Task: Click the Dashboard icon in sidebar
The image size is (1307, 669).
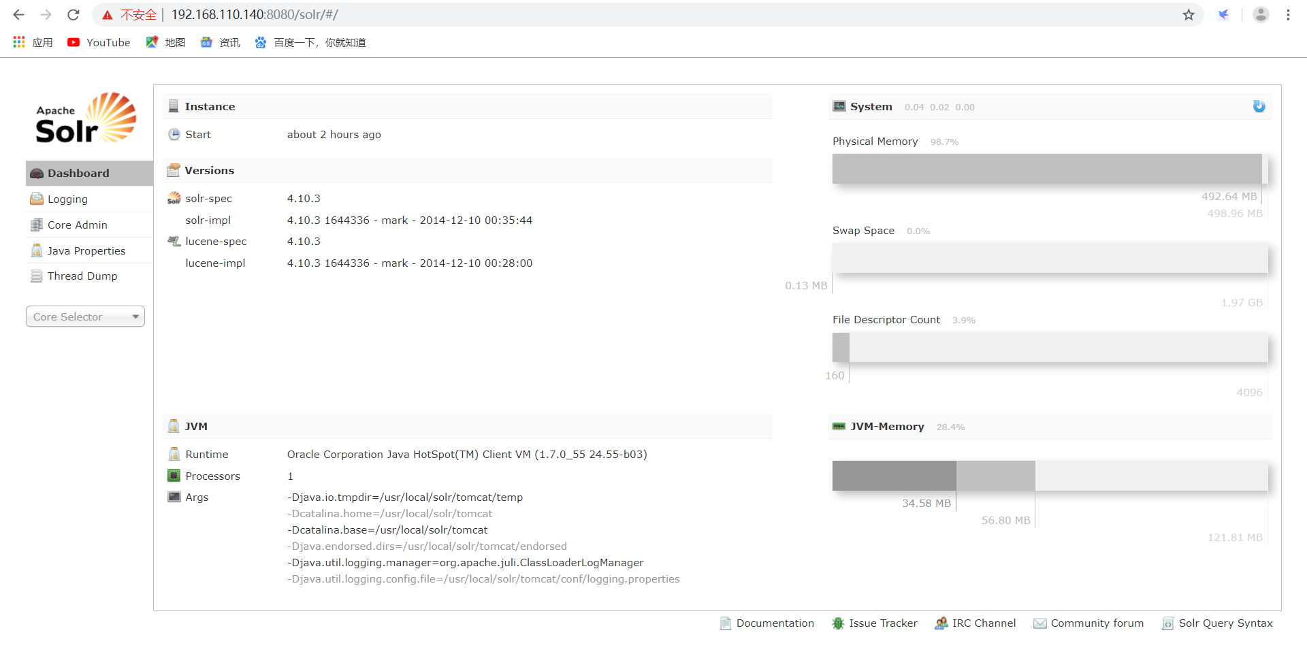Action: [x=37, y=174]
